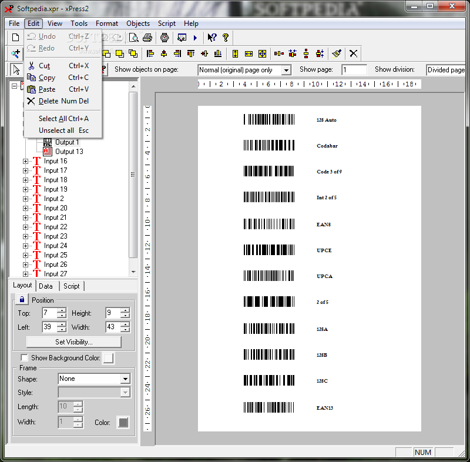Choose Paste from the Edit menu
Viewport: 470px width, 462px height.
63,89
